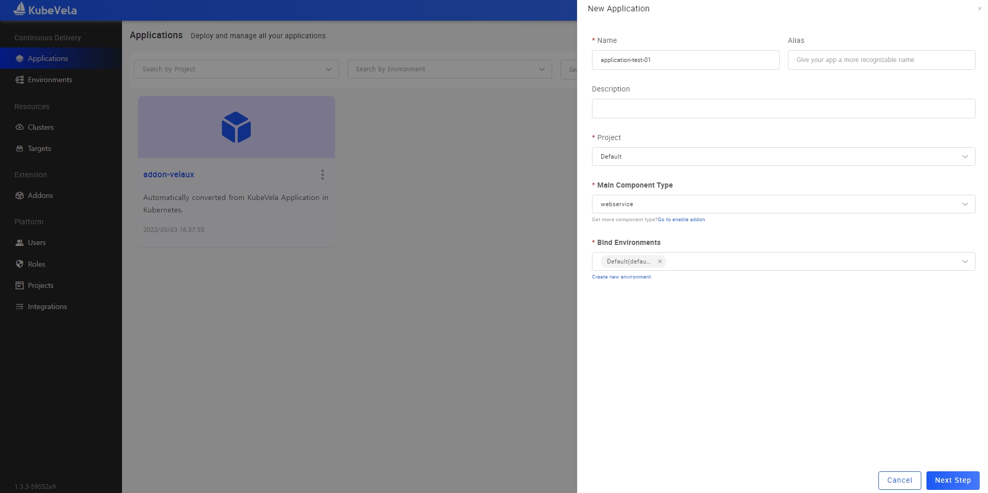988x493 pixels.
Task: Click the Clusters cloud icon in sidebar
Action: (20, 127)
